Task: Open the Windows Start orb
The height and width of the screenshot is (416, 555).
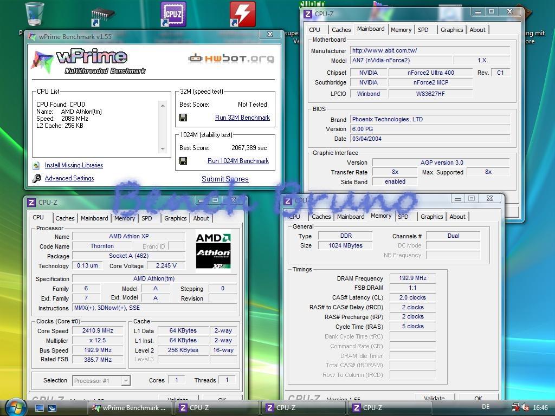Action: pyautogui.click(x=15, y=407)
